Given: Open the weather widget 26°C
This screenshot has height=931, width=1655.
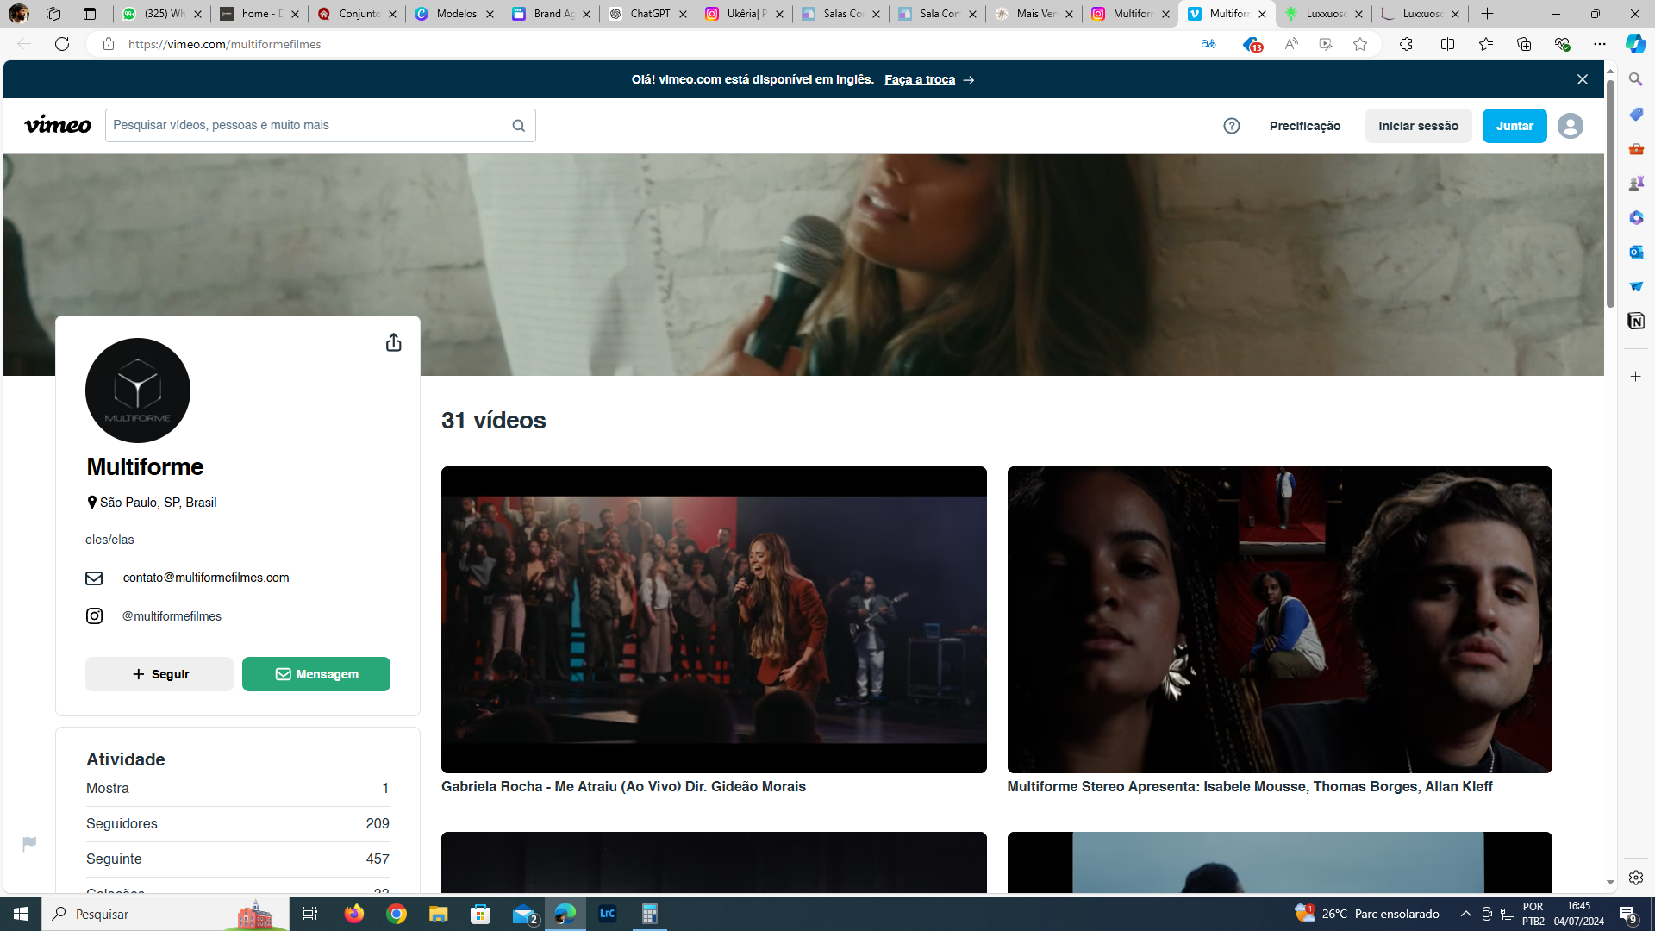Looking at the screenshot, I should tap(1367, 914).
